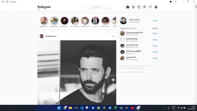This screenshot has width=197, height=111.
Task: Open Messenger direct messages icon
Action: point(133,7)
